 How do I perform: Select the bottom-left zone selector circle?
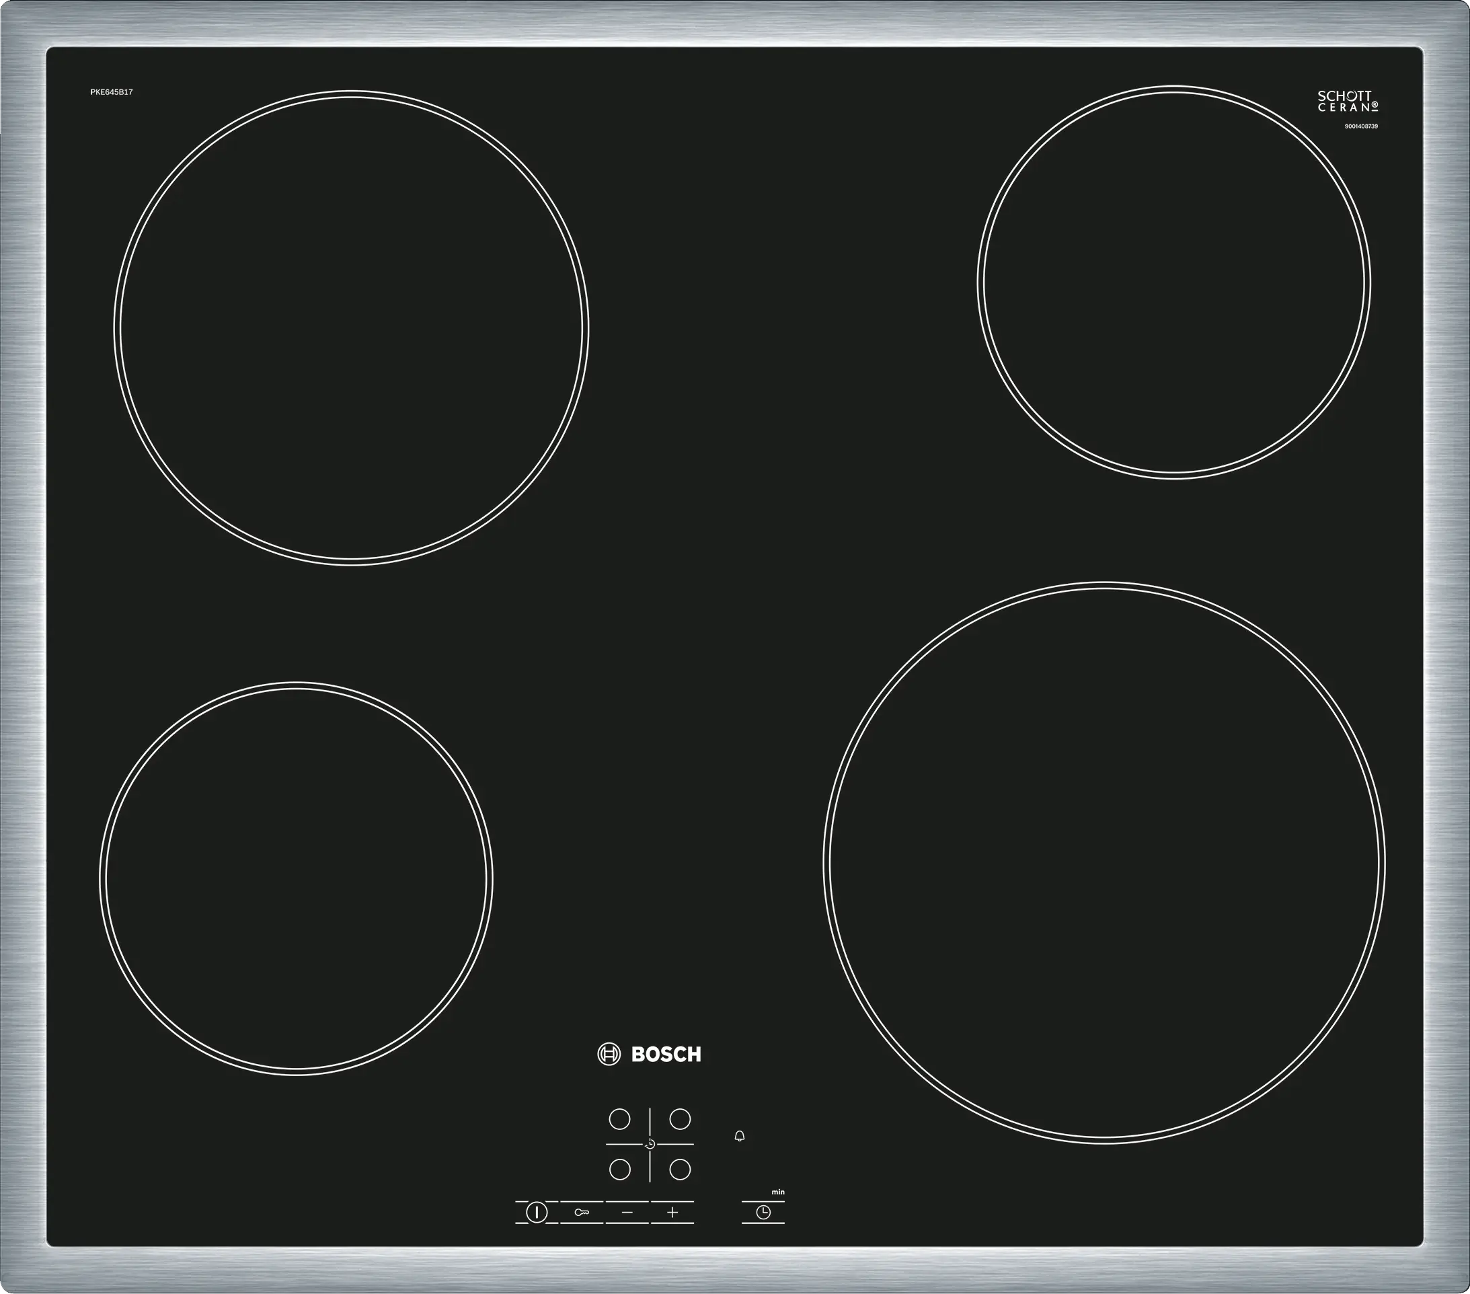(x=619, y=1170)
